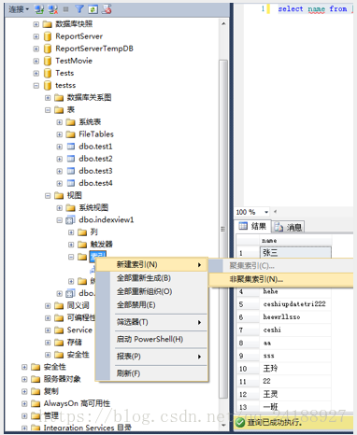Click the dbo.test4 table icon

pyautogui.click(x=71, y=183)
